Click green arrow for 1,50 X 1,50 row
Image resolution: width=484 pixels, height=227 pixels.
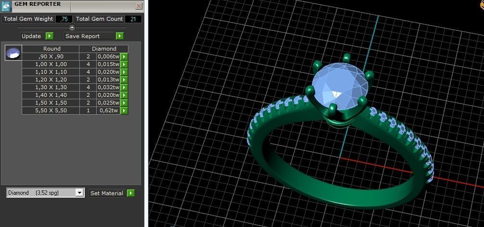click(x=124, y=103)
